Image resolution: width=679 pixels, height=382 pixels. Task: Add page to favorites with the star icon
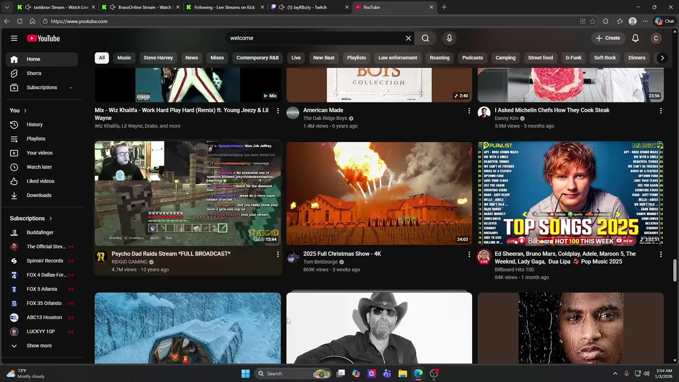[593, 21]
